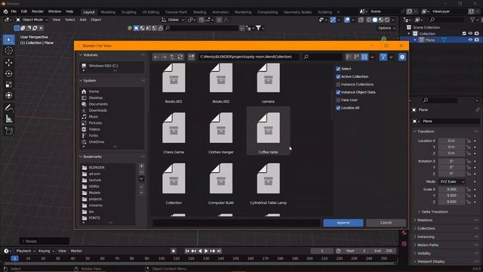Collapse the Bookmarks section
483x272 pixels.
pos(92,156)
